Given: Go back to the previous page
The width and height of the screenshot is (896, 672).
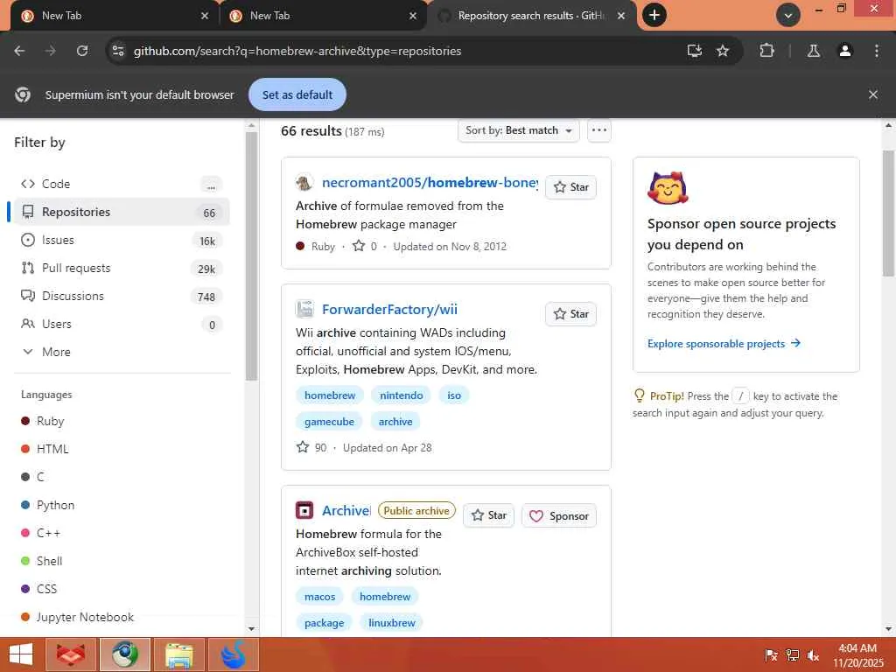Looking at the screenshot, I should (x=19, y=51).
